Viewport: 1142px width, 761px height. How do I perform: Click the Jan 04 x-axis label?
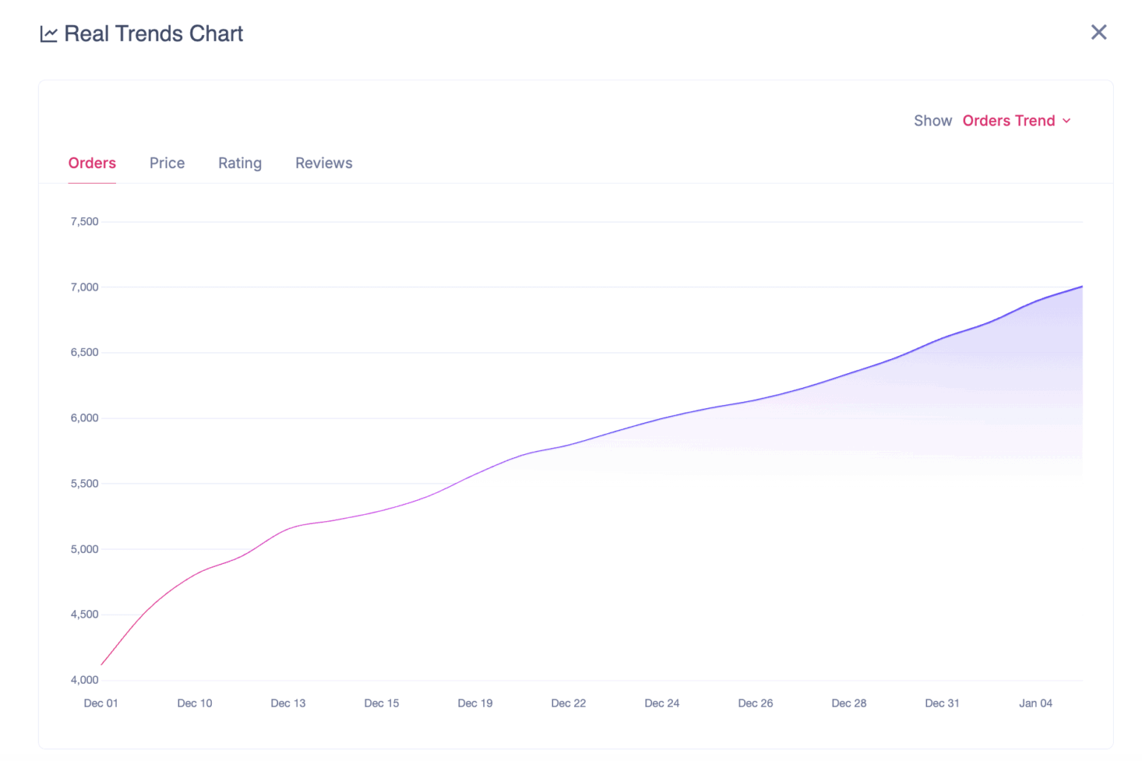[1035, 703]
